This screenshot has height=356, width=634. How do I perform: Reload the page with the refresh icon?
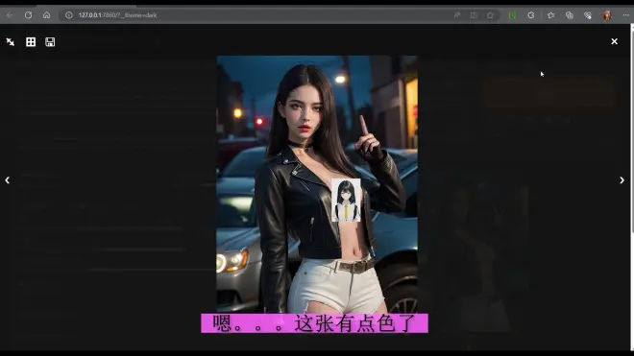pyautogui.click(x=28, y=15)
